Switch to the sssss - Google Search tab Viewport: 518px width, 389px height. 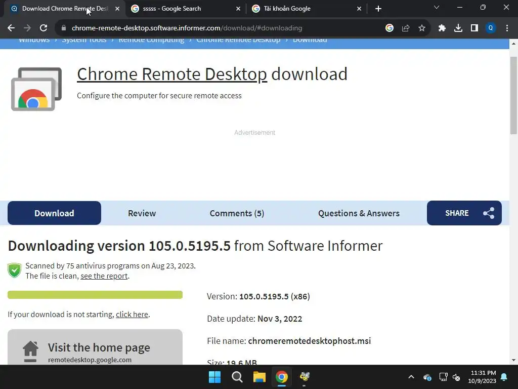point(186,9)
